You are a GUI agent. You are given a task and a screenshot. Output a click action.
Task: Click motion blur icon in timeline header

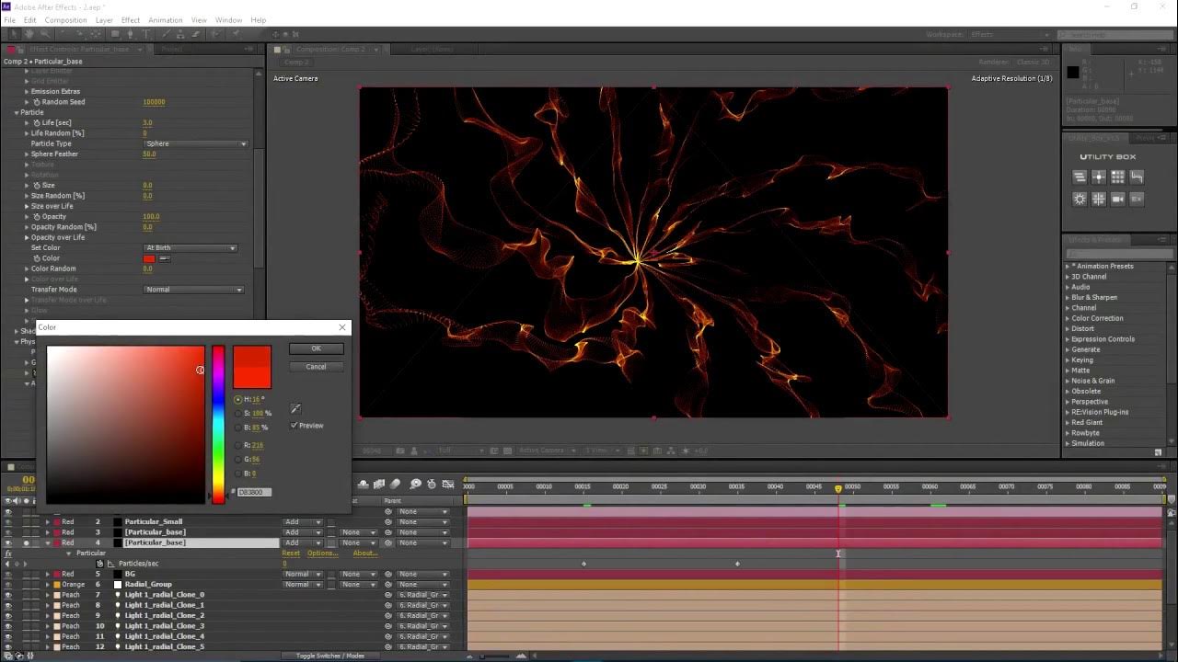[x=395, y=484]
